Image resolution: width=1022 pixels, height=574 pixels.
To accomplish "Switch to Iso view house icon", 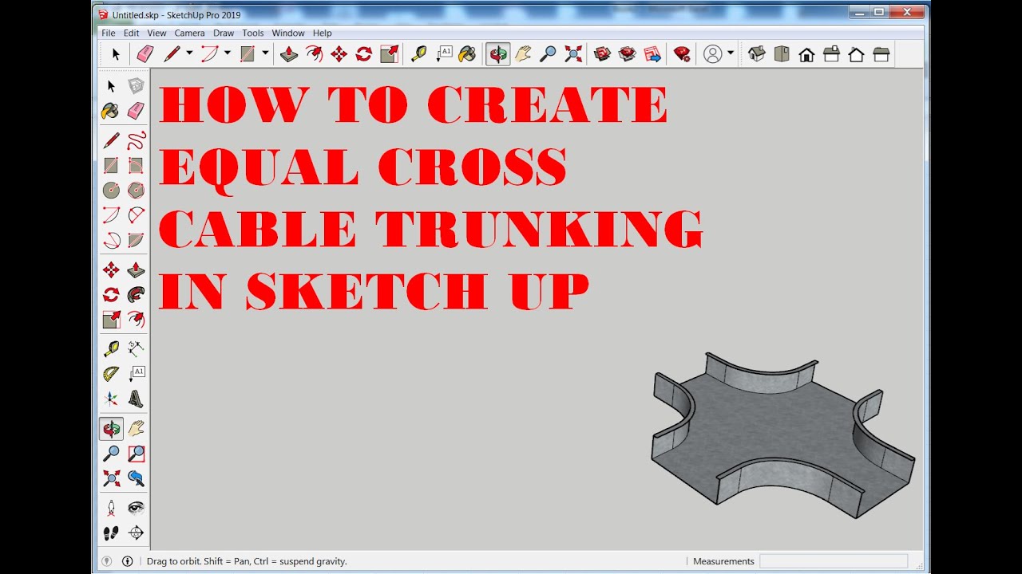I will 757,54.
